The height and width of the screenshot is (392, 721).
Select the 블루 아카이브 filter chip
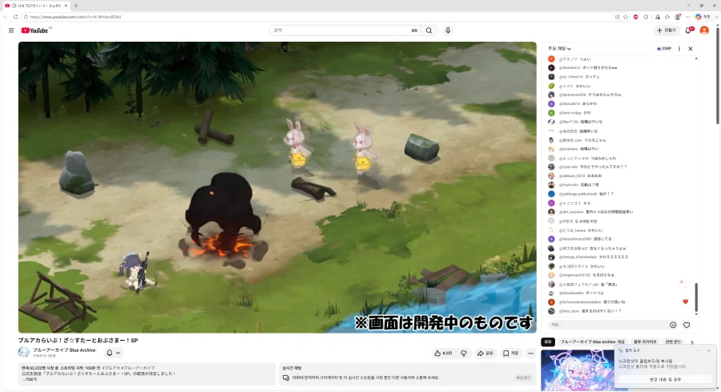click(x=645, y=341)
